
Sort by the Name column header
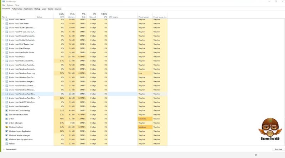19,15
